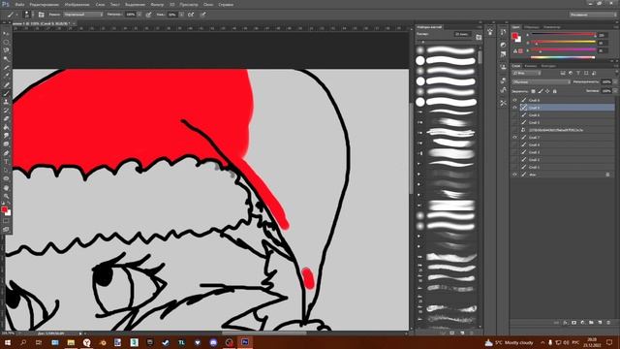620x349 pixels.
Task: Select the Elliptical Marquee tool
Action: pyautogui.click(x=7, y=42)
